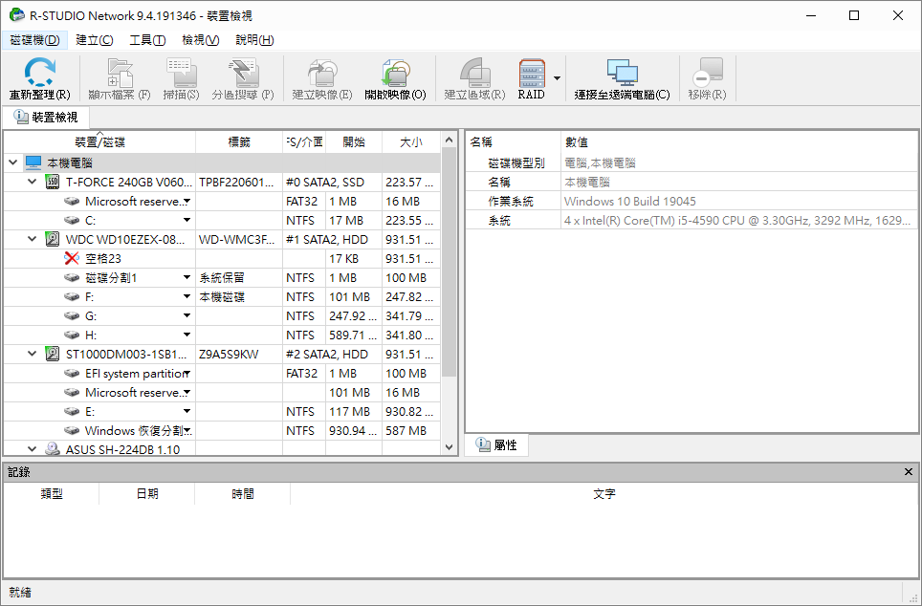This screenshot has width=922, height=606.
Task: Click the Intel Core i5-4590 CPU value
Action: click(x=737, y=221)
